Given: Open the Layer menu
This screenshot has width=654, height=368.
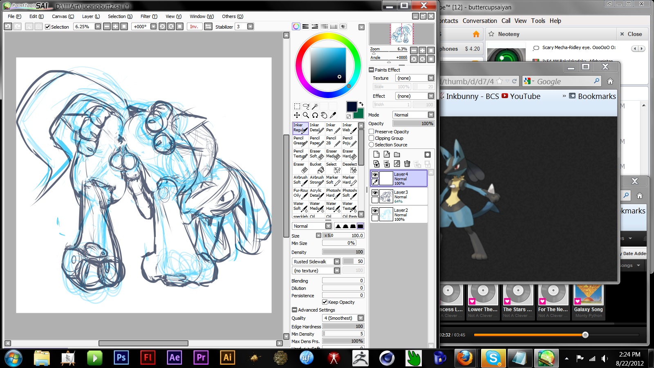Looking at the screenshot, I should (x=91, y=16).
